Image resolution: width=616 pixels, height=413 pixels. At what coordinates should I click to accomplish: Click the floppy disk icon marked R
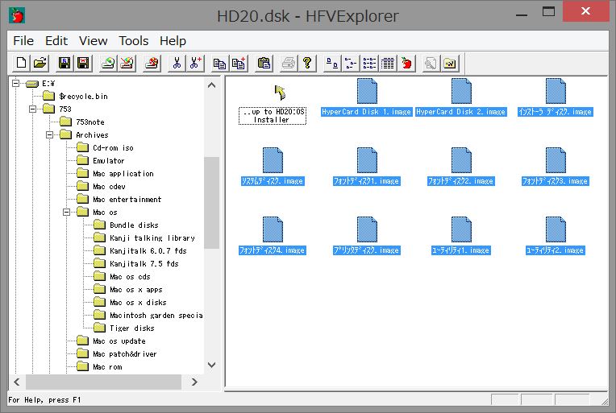pyautogui.click(x=65, y=63)
